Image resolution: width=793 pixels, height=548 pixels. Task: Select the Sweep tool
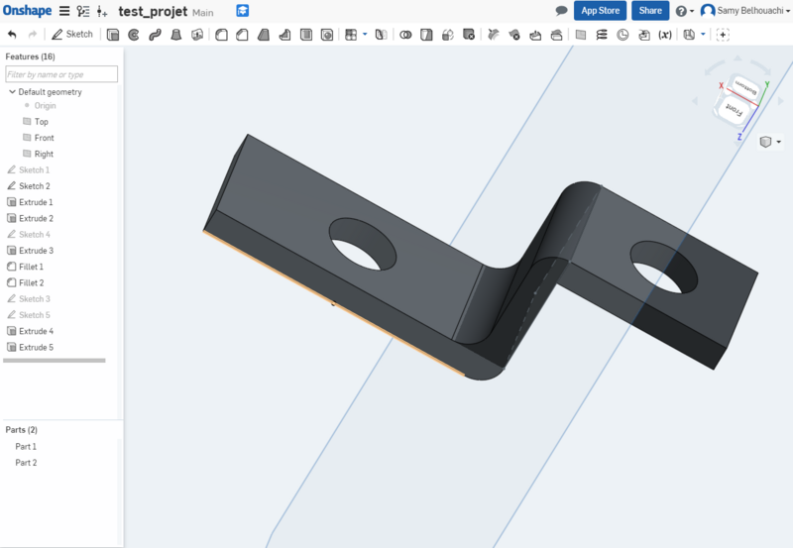click(154, 35)
